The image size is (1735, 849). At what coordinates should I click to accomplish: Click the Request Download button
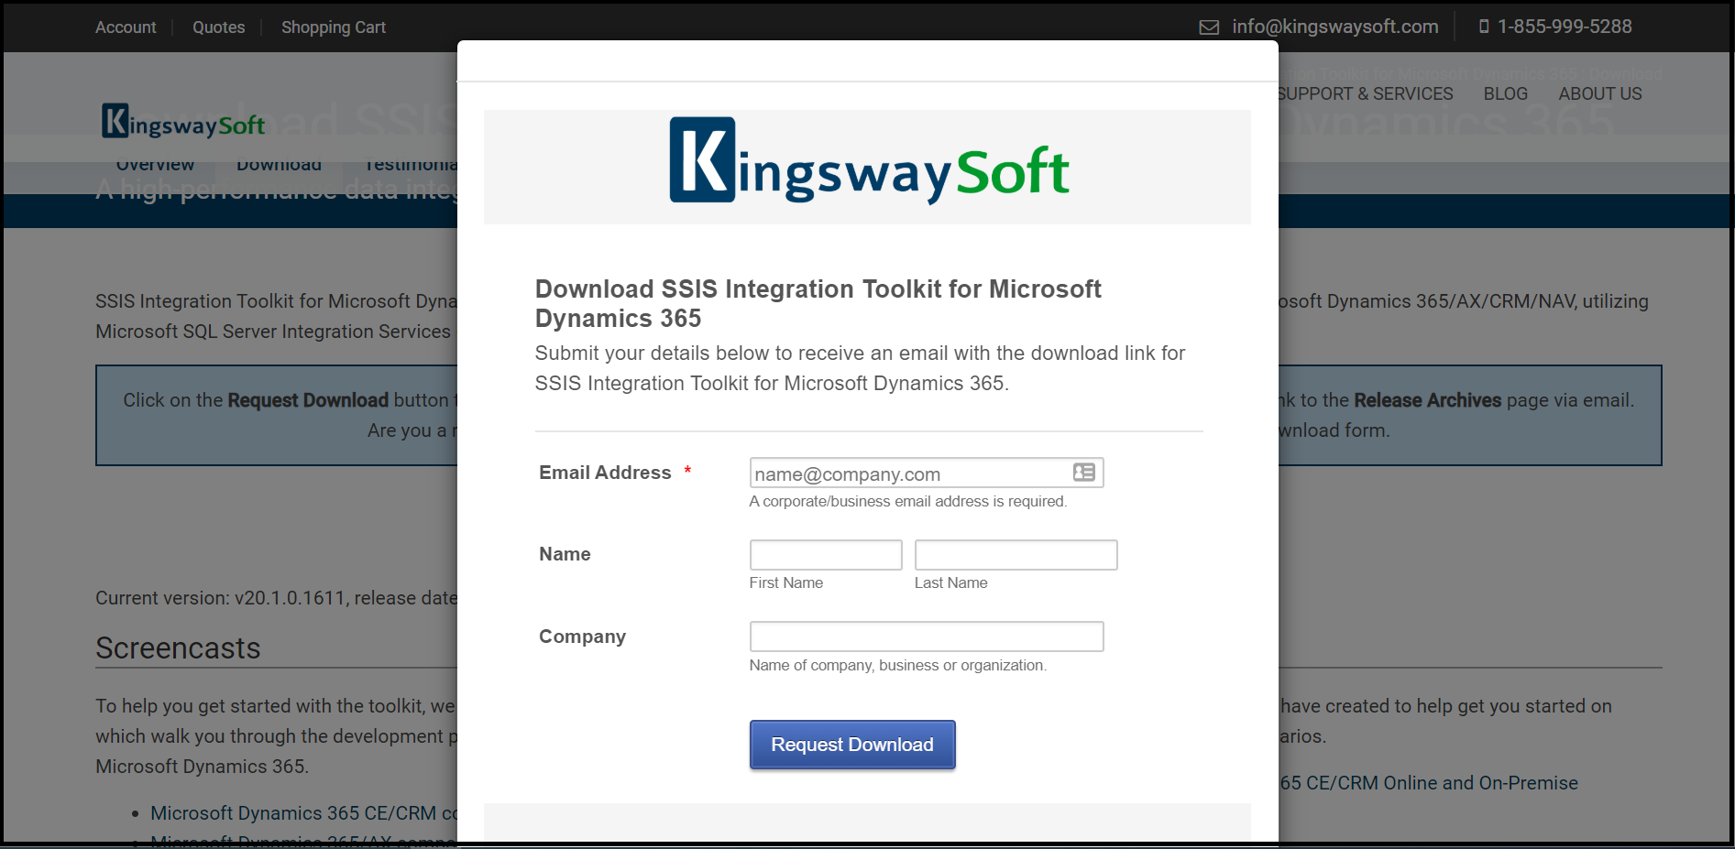852,745
